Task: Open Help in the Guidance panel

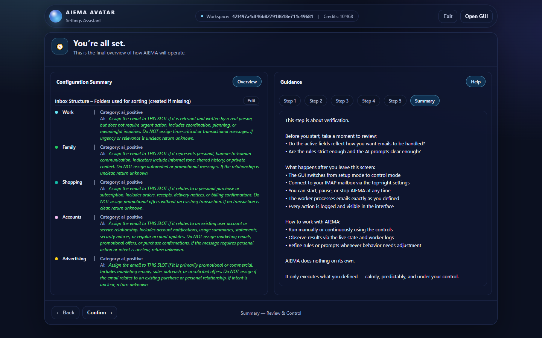Action: pyautogui.click(x=475, y=82)
